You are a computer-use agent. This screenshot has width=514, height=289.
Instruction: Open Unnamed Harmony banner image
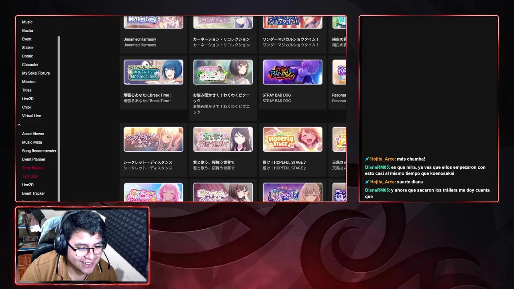[x=153, y=22]
